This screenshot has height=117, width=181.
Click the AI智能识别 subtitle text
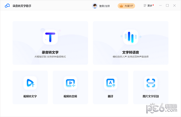point(40,57)
